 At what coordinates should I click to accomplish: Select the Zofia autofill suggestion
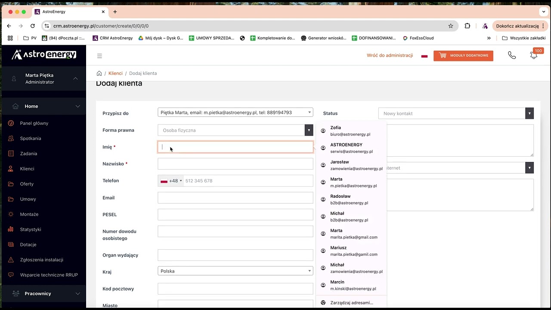pyautogui.click(x=350, y=130)
